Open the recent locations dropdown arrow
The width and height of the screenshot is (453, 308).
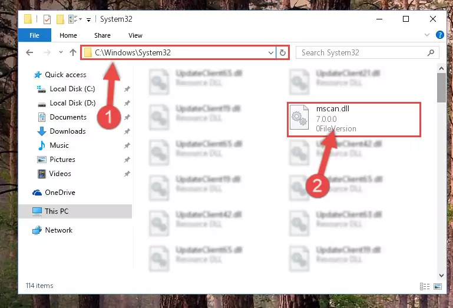tap(61, 52)
